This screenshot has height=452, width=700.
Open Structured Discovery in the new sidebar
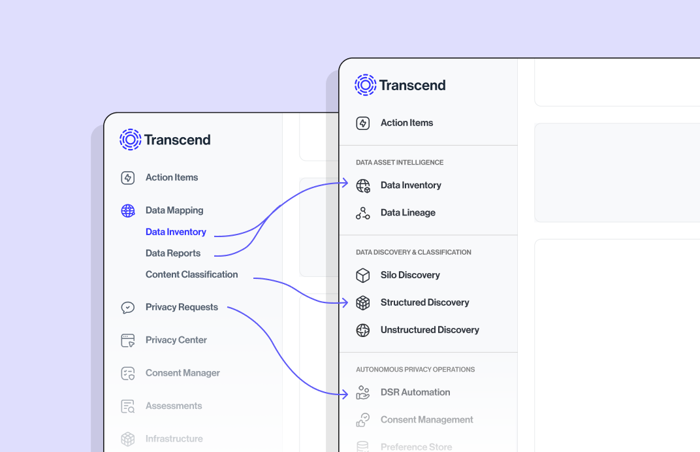424,302
